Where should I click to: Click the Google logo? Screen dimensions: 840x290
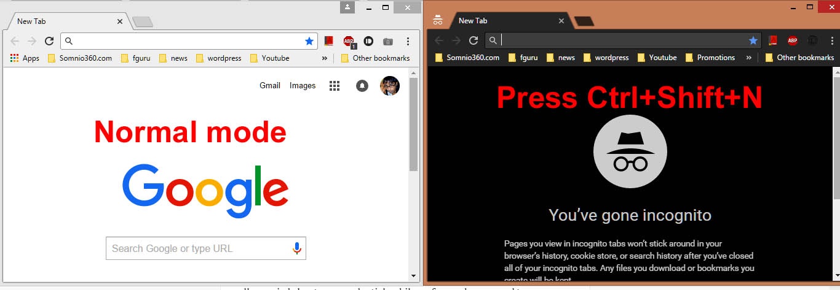pos(205,191)
